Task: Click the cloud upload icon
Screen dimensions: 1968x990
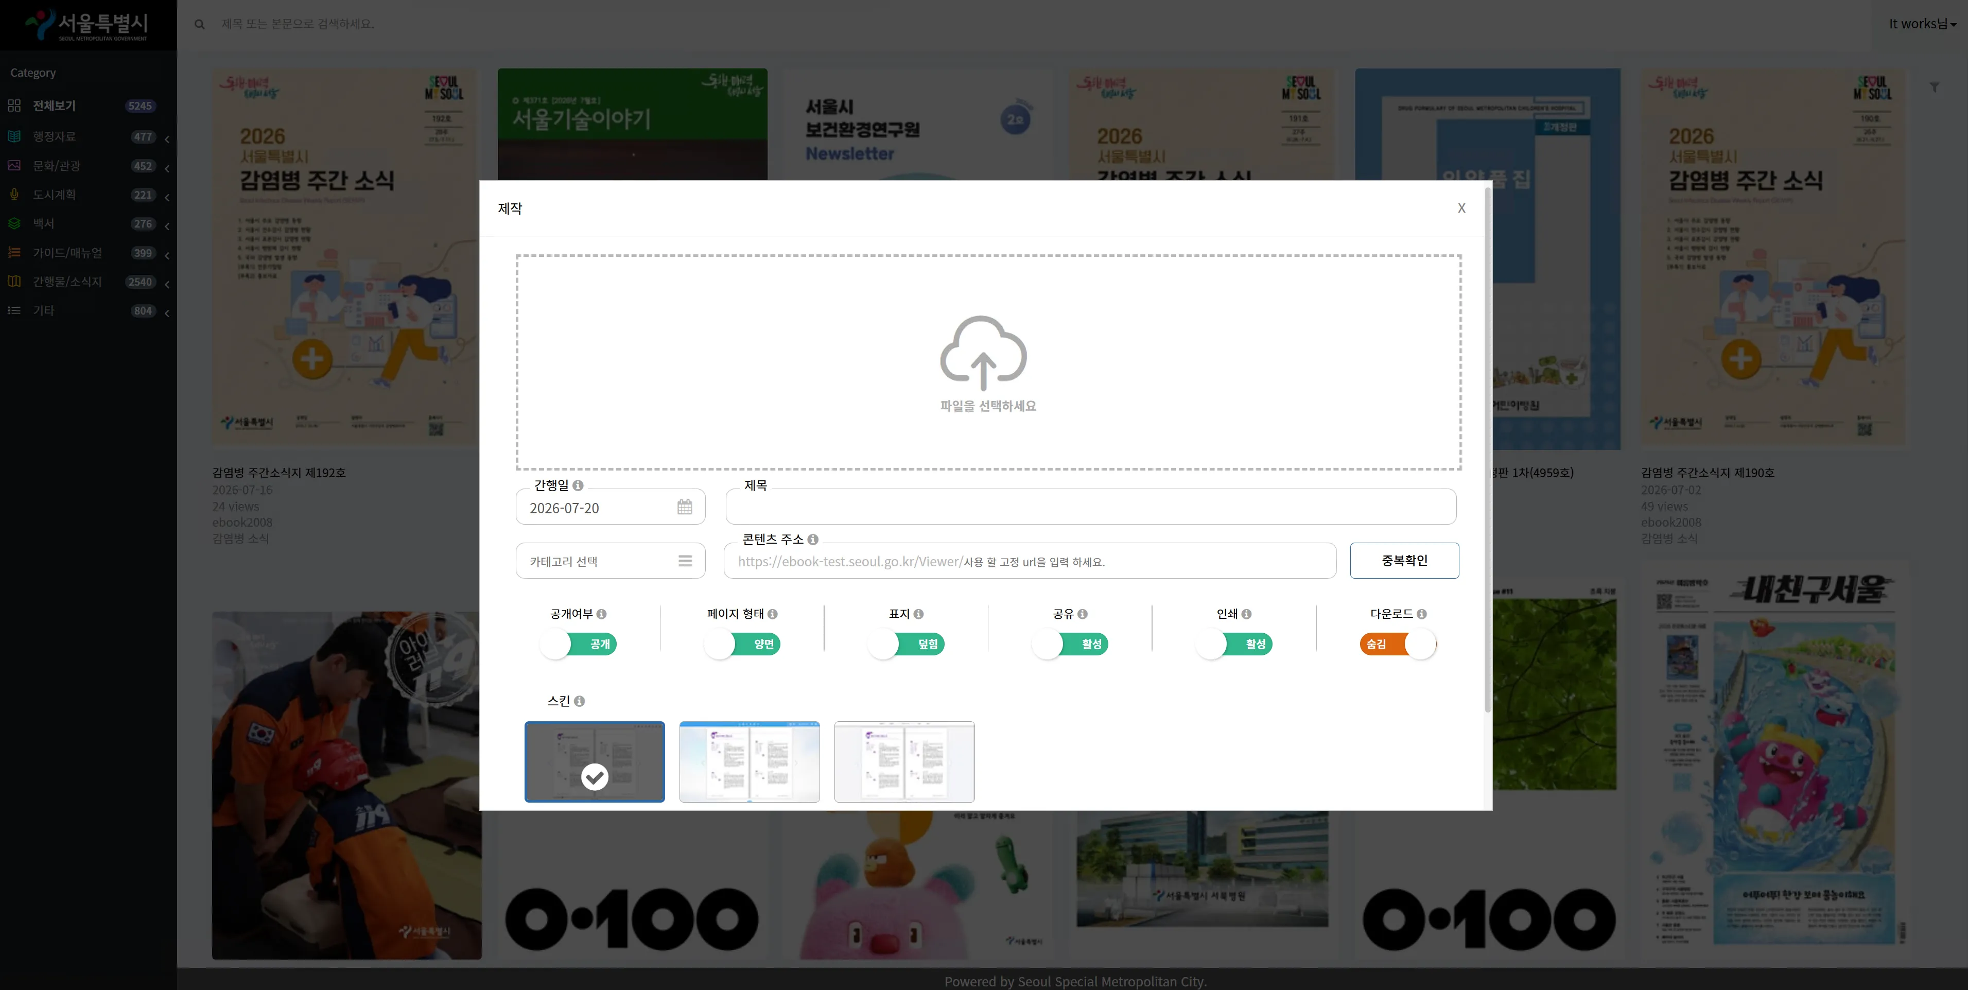Action: click(983, 353)
